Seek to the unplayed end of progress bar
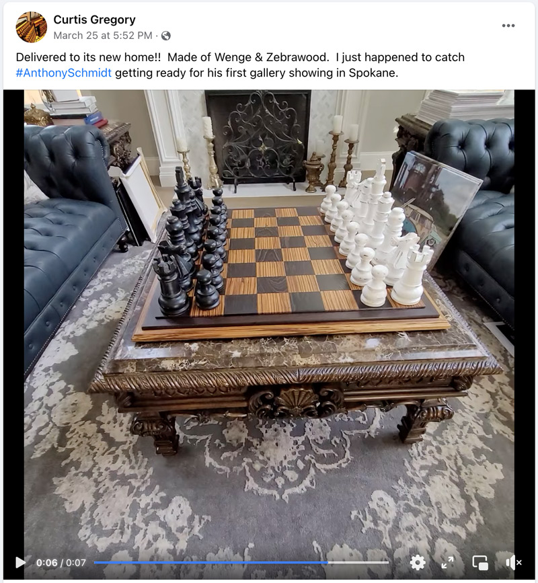Viewport: 538px width, 583px height. point(358,563)
